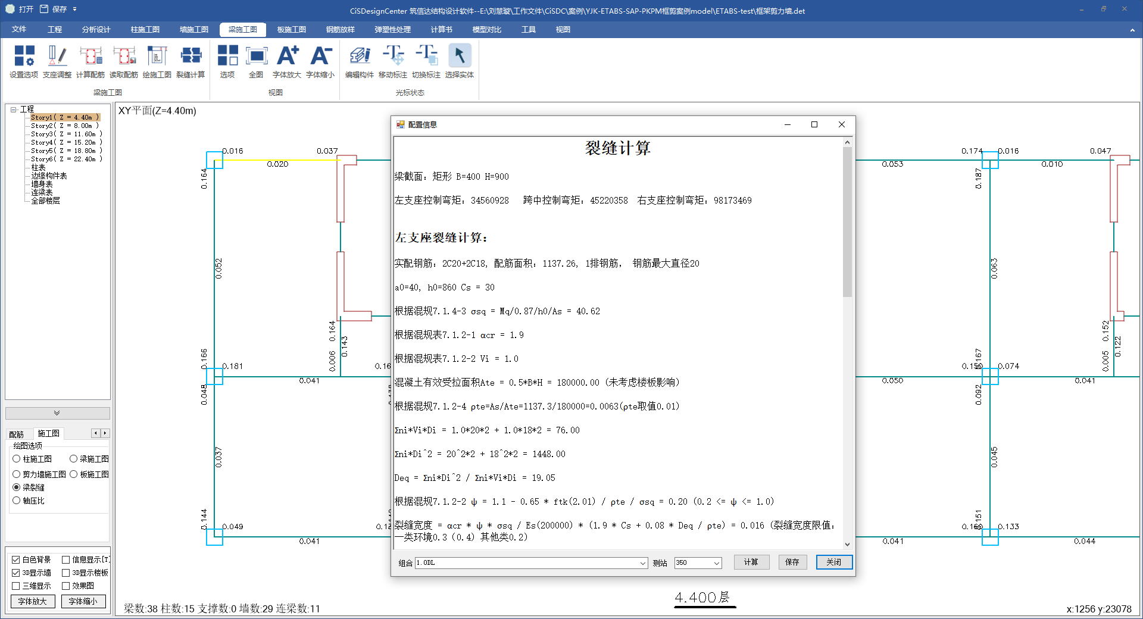Click the crack report vertical scrollbar thumb

[847, 221]
